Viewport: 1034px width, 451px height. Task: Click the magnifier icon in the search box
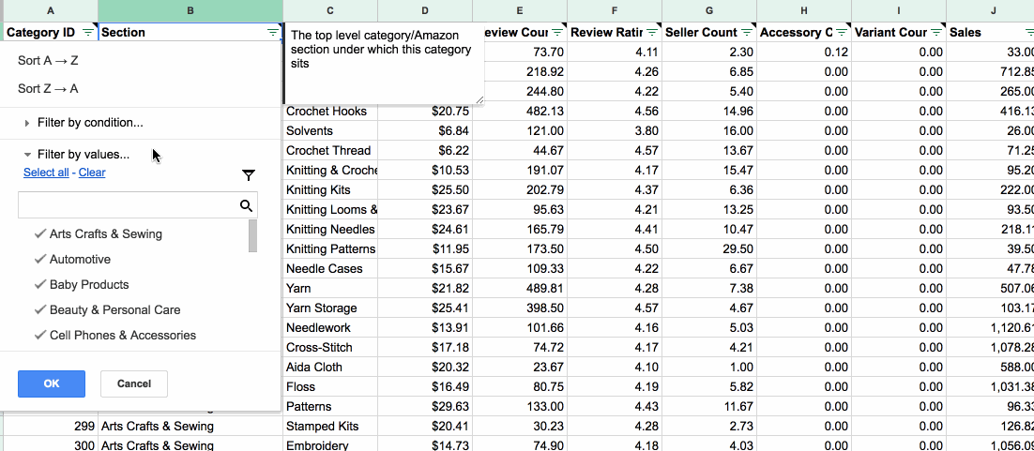(x=247, y=205)
